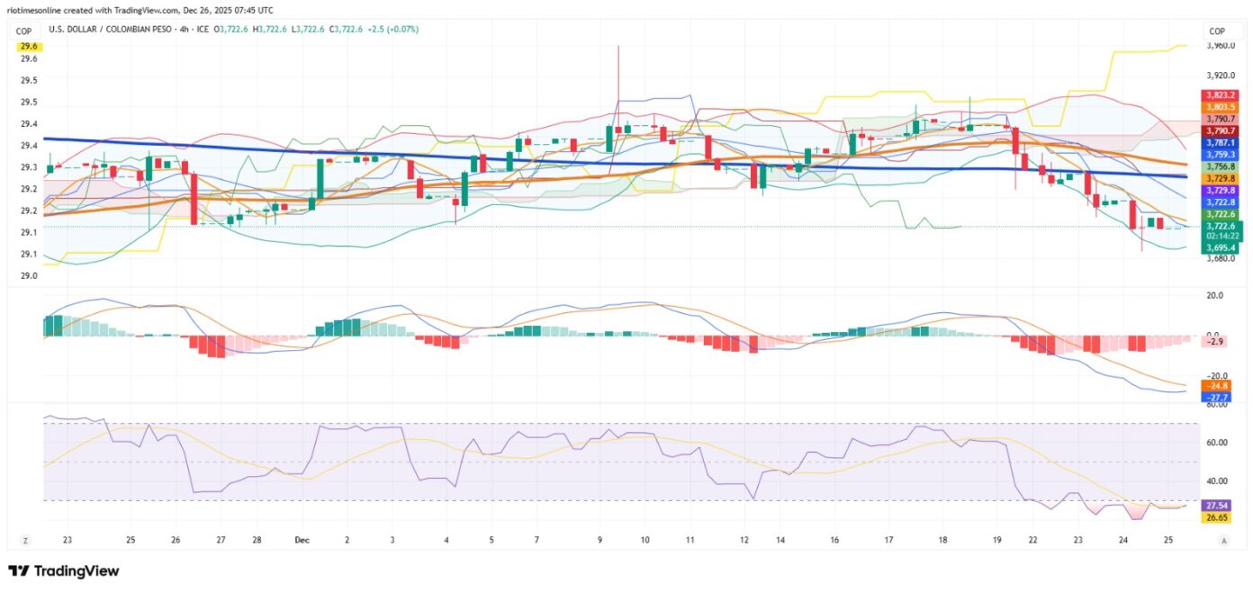Click the orange -24.8 MACD signal label
1253x592 pixels.
click(x=1215, y=385)
